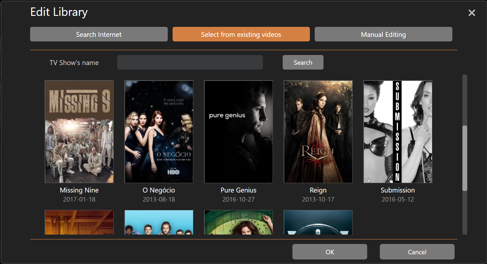The width and height of the screenshot is (487, 264).
Task: Select the O Negócio poster
Action: 159,132
